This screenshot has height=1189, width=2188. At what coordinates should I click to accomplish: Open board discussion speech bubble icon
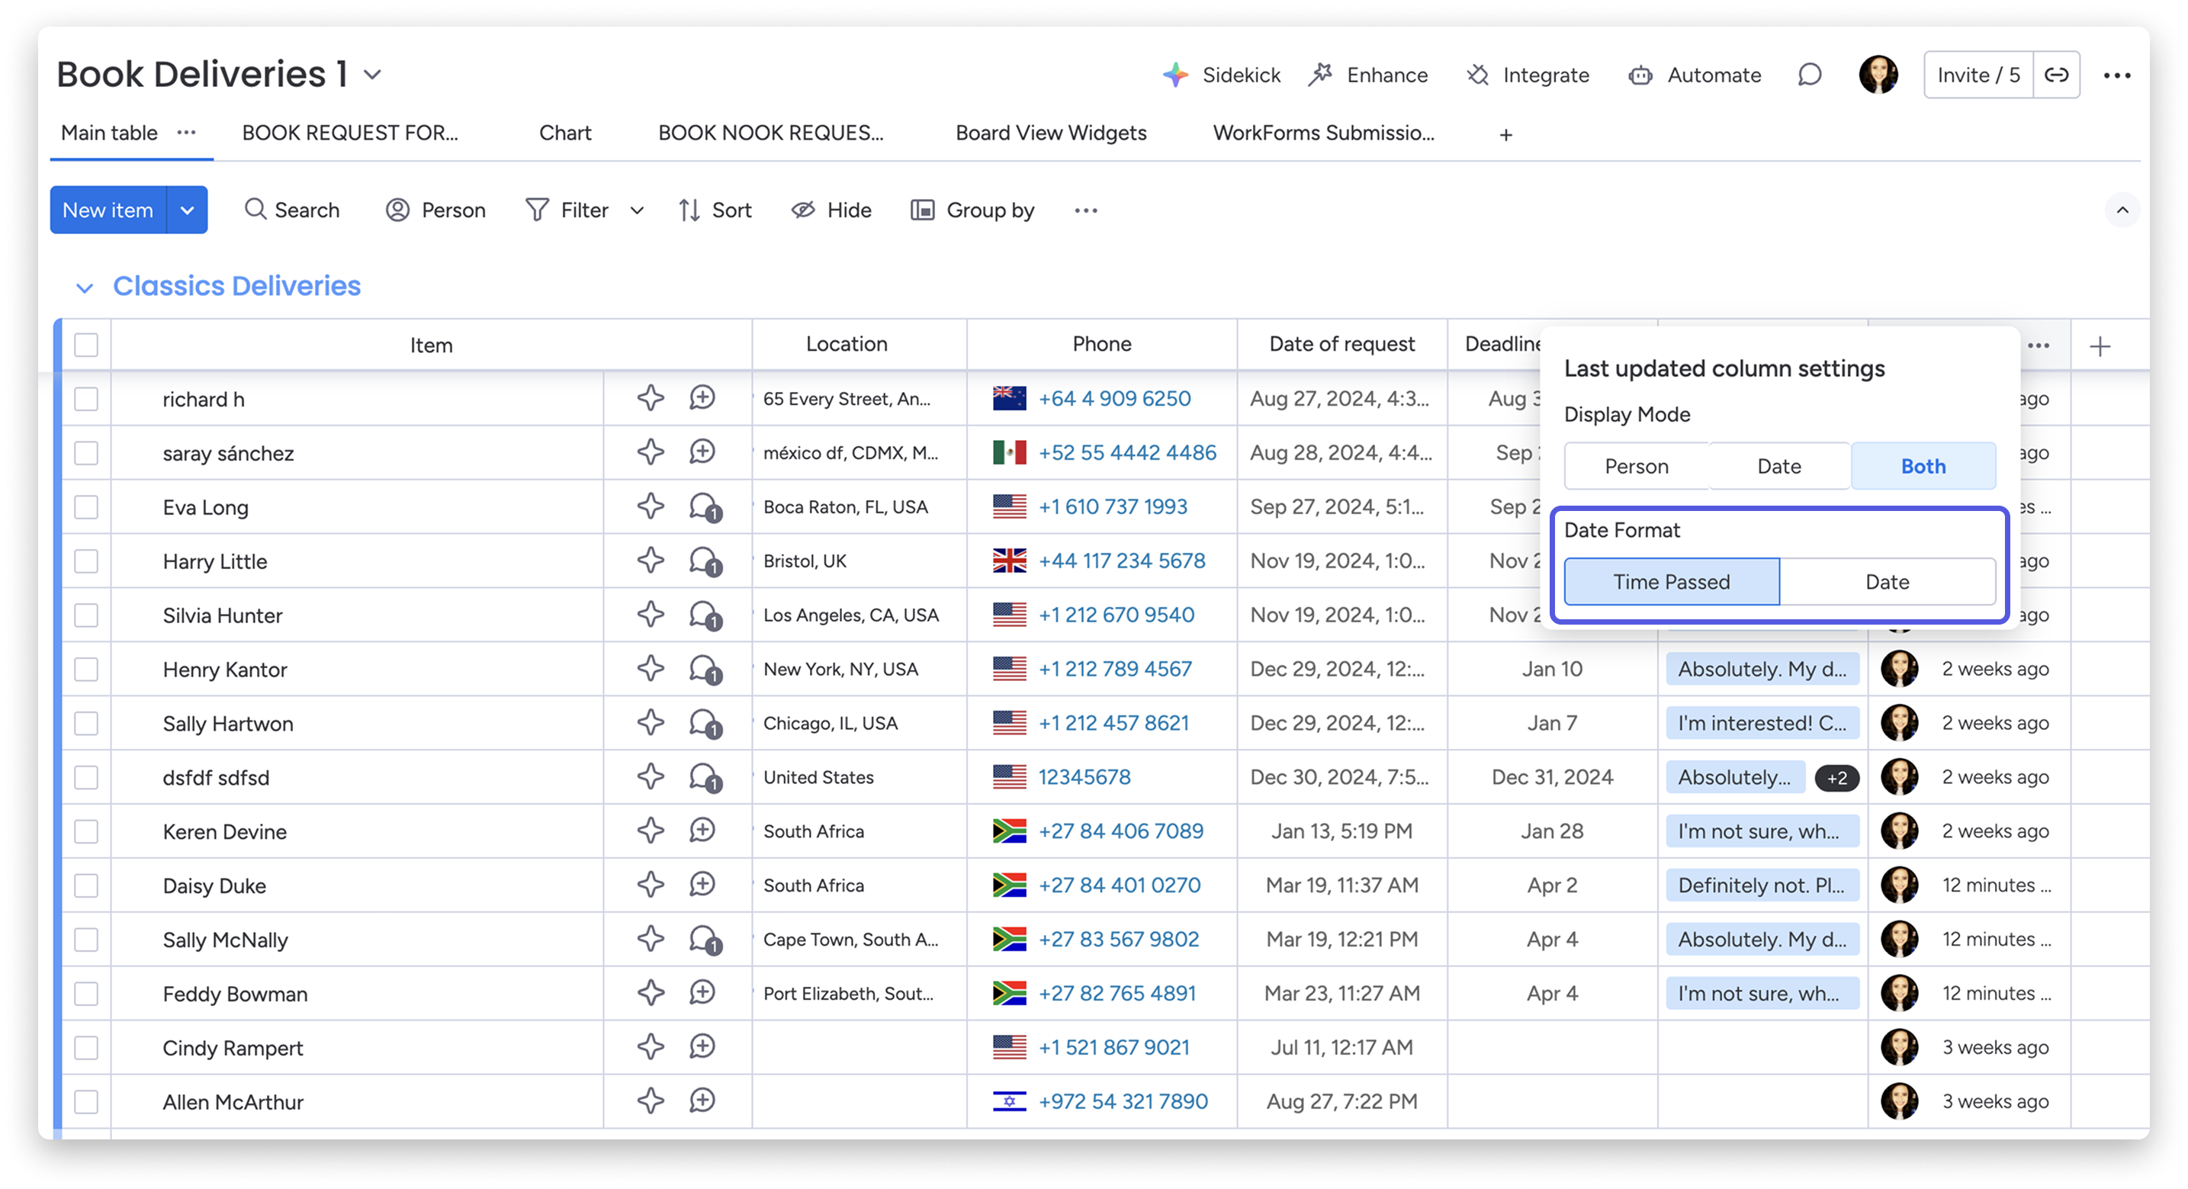(x=1809, y=75)
